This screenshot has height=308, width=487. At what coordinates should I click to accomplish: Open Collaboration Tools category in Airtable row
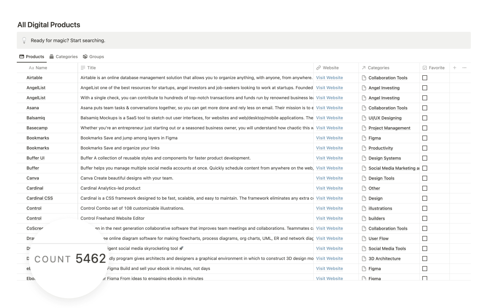pyautogui.click(x=388, y=78)
